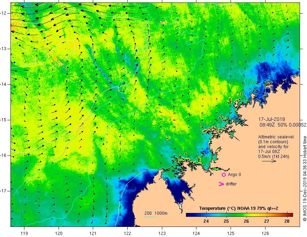Click the IMOS copyright timestamp text
Viewport: 307px width, 237px height.
tap(305, 178)
